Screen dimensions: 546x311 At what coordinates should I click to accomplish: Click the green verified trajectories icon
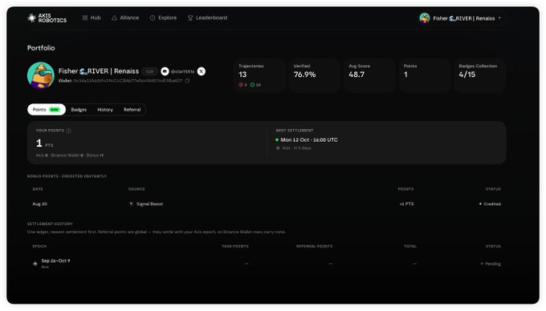click(252, 85)
